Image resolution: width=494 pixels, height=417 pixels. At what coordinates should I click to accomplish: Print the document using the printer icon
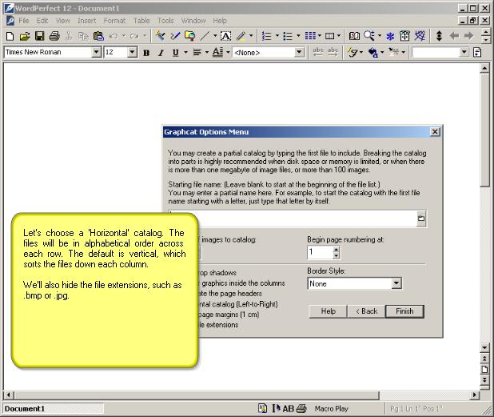(54, 36)
